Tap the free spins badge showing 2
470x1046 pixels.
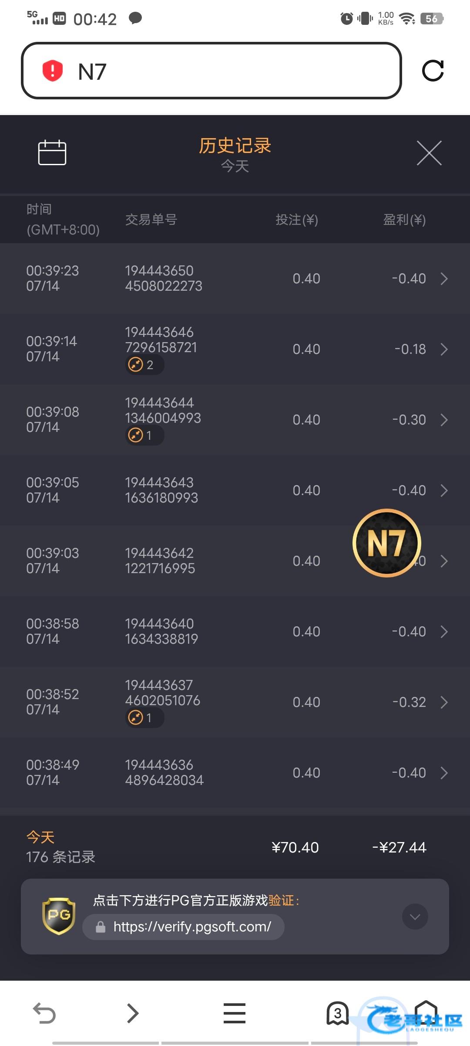pos(144,364)
